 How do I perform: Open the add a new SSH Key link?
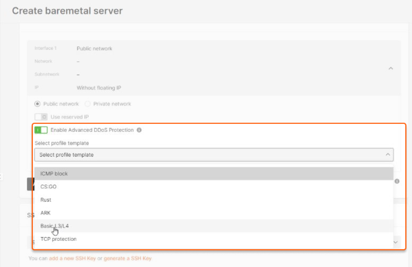(72, 258)
